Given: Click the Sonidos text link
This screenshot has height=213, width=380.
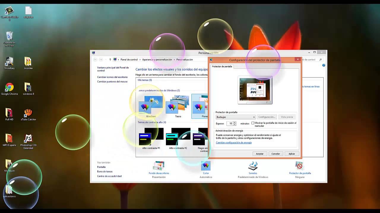Looking at the screenshot, I should [253, 173].
